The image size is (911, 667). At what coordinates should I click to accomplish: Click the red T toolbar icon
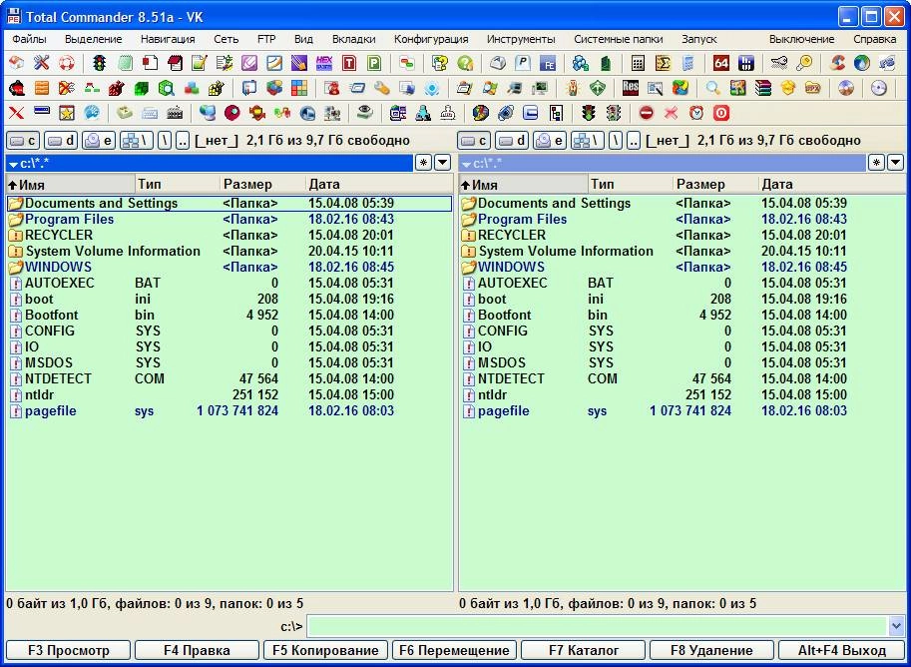click(349, 63)
